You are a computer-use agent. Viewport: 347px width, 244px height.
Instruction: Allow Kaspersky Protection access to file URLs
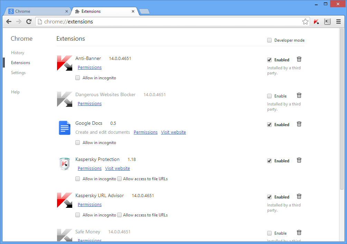click(x=119, y=179)
